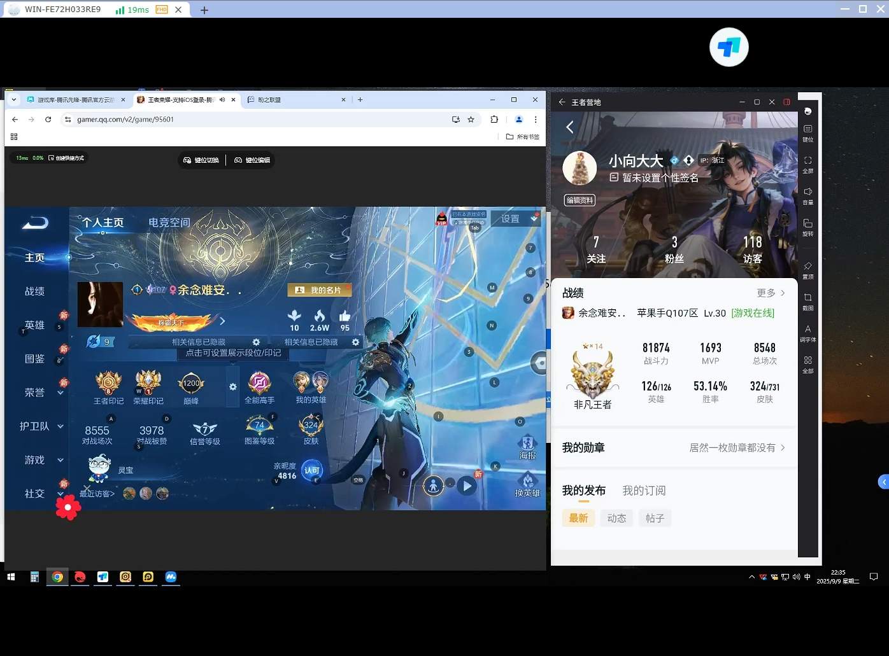The image size is (889, 656).
Task: Open 居然一枚勋章都没有 medal chevron
Action: [x=783, y=447]
